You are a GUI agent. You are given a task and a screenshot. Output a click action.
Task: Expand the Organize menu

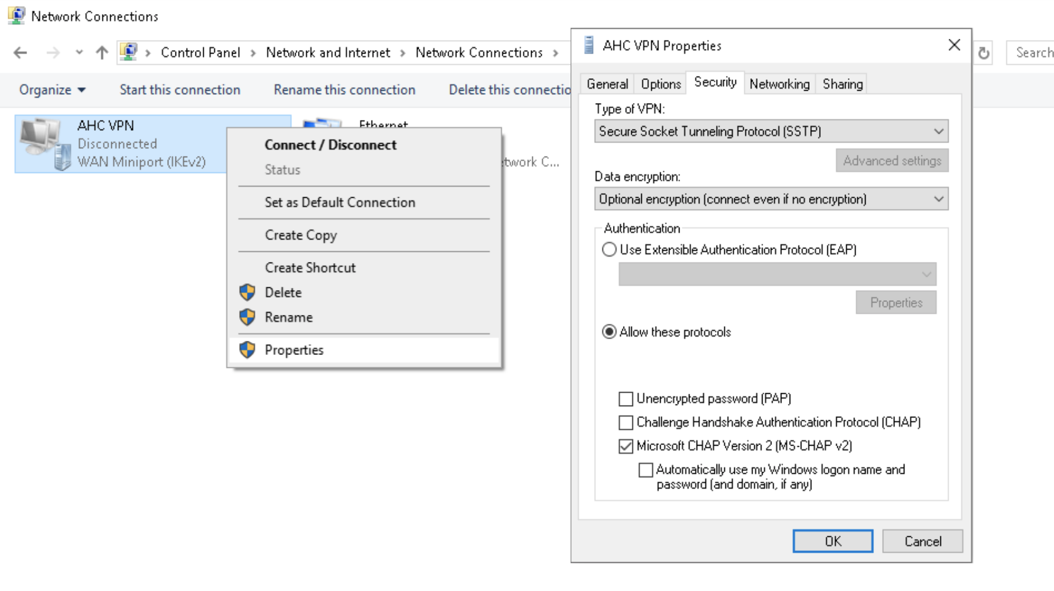[52, 90]
